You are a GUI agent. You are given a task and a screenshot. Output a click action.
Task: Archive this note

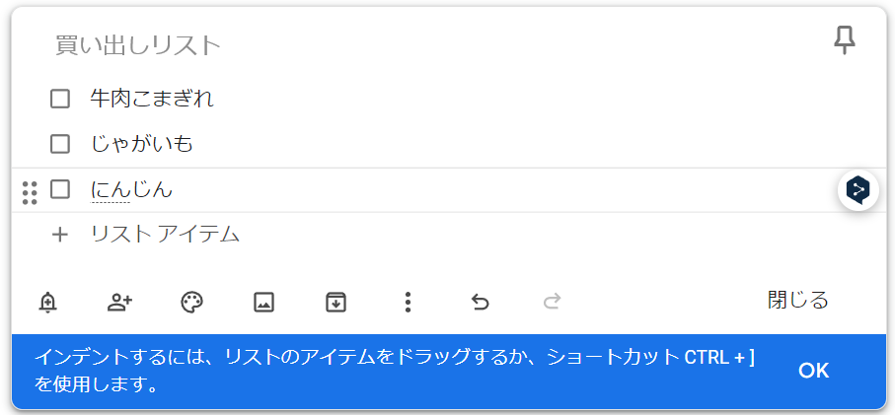[x=336, y=303]
